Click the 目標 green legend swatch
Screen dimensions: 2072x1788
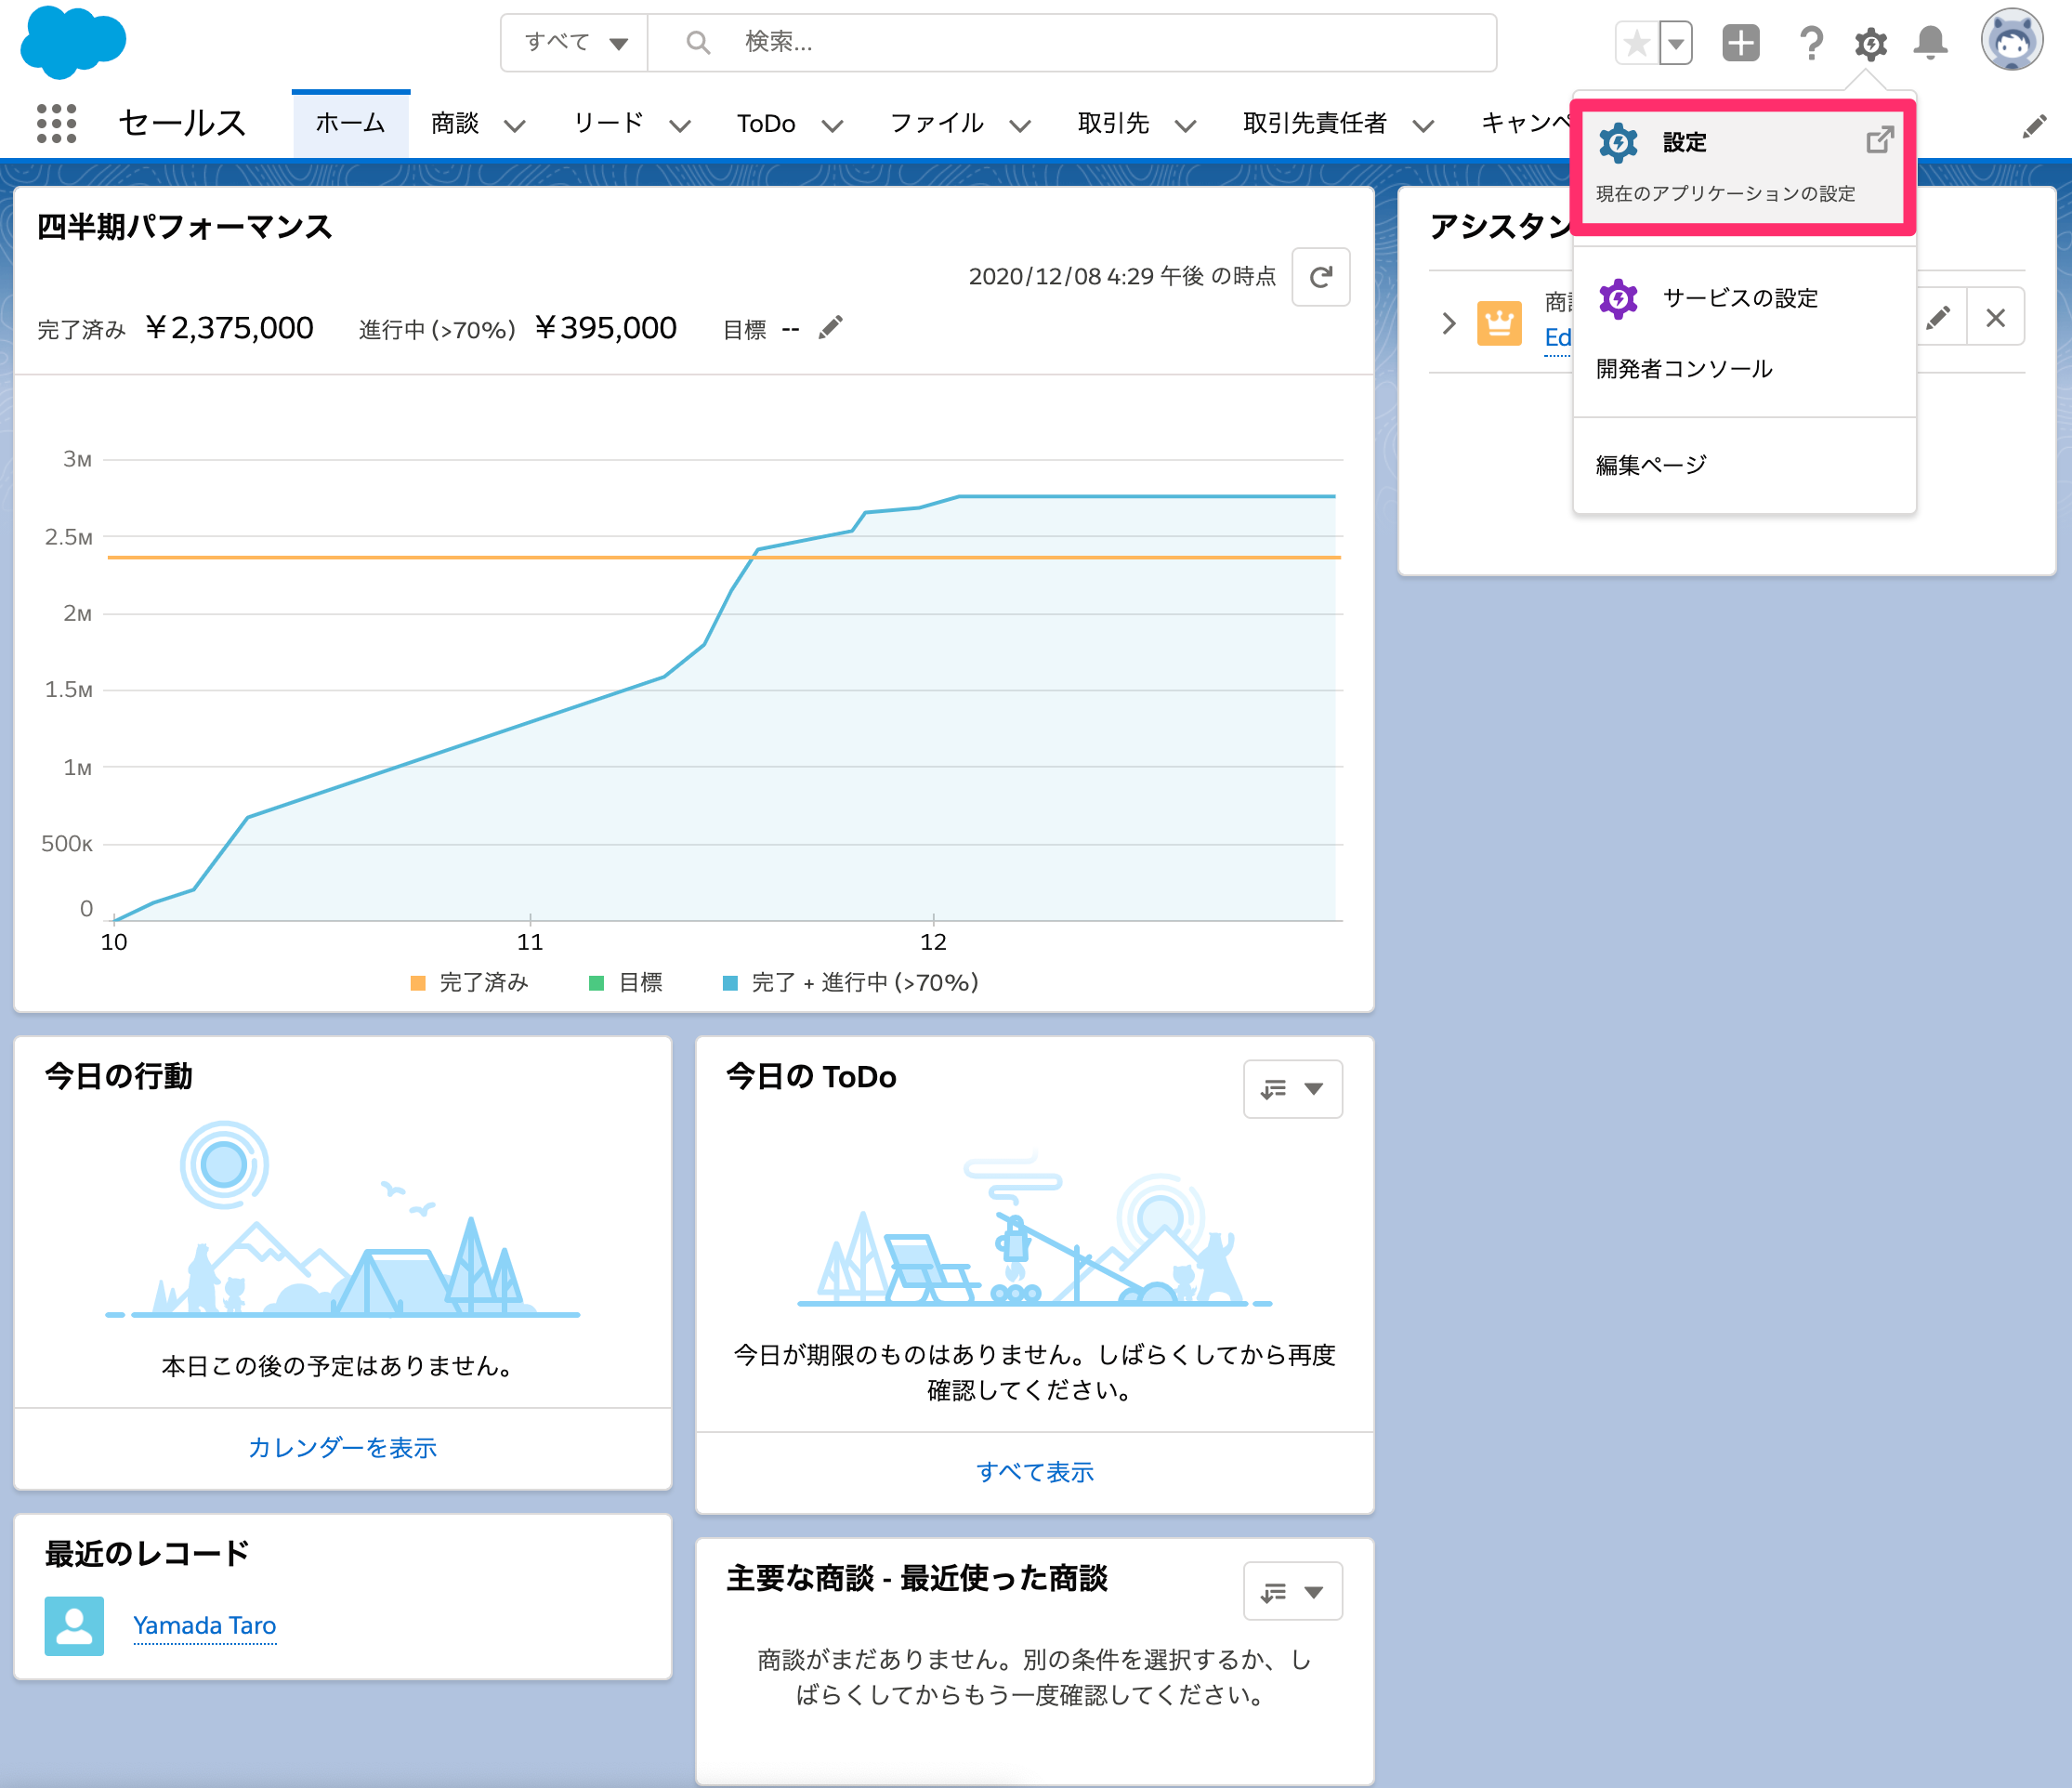597,983
